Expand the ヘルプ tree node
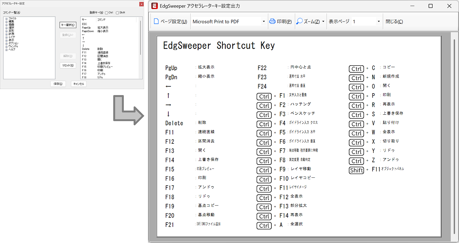Screen dimensions: 459x243 click(x=6, y=50)
